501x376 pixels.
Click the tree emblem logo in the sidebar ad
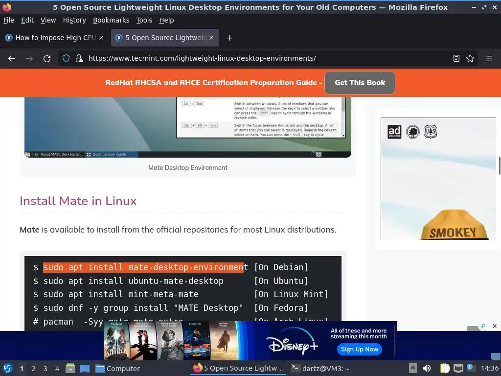click(x=412, y=131)
